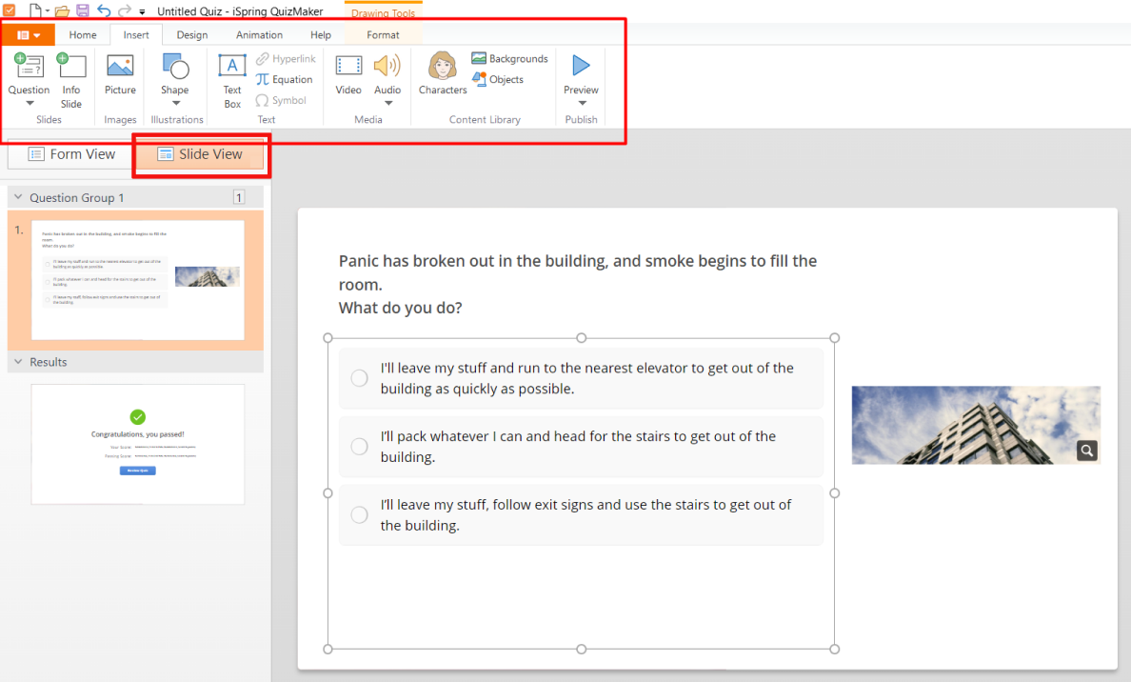This screenshot has height=682, width=1131.
Task: Click the QuizMaker app icon in title bar
Action: pos(10,10)
